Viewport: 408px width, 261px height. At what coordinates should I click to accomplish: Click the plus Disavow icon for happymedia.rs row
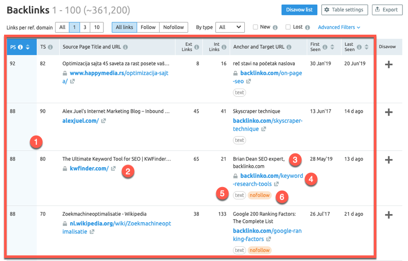[388, 64]
